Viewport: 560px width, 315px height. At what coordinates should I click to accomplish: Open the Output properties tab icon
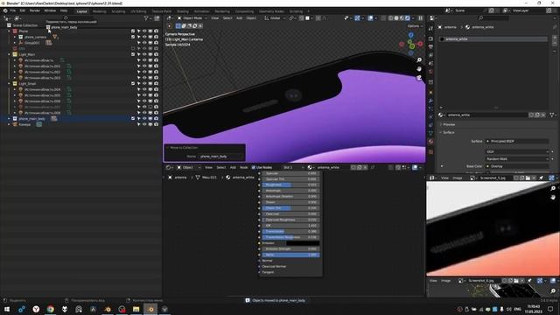pyautogui.click(x=430, y=47)
